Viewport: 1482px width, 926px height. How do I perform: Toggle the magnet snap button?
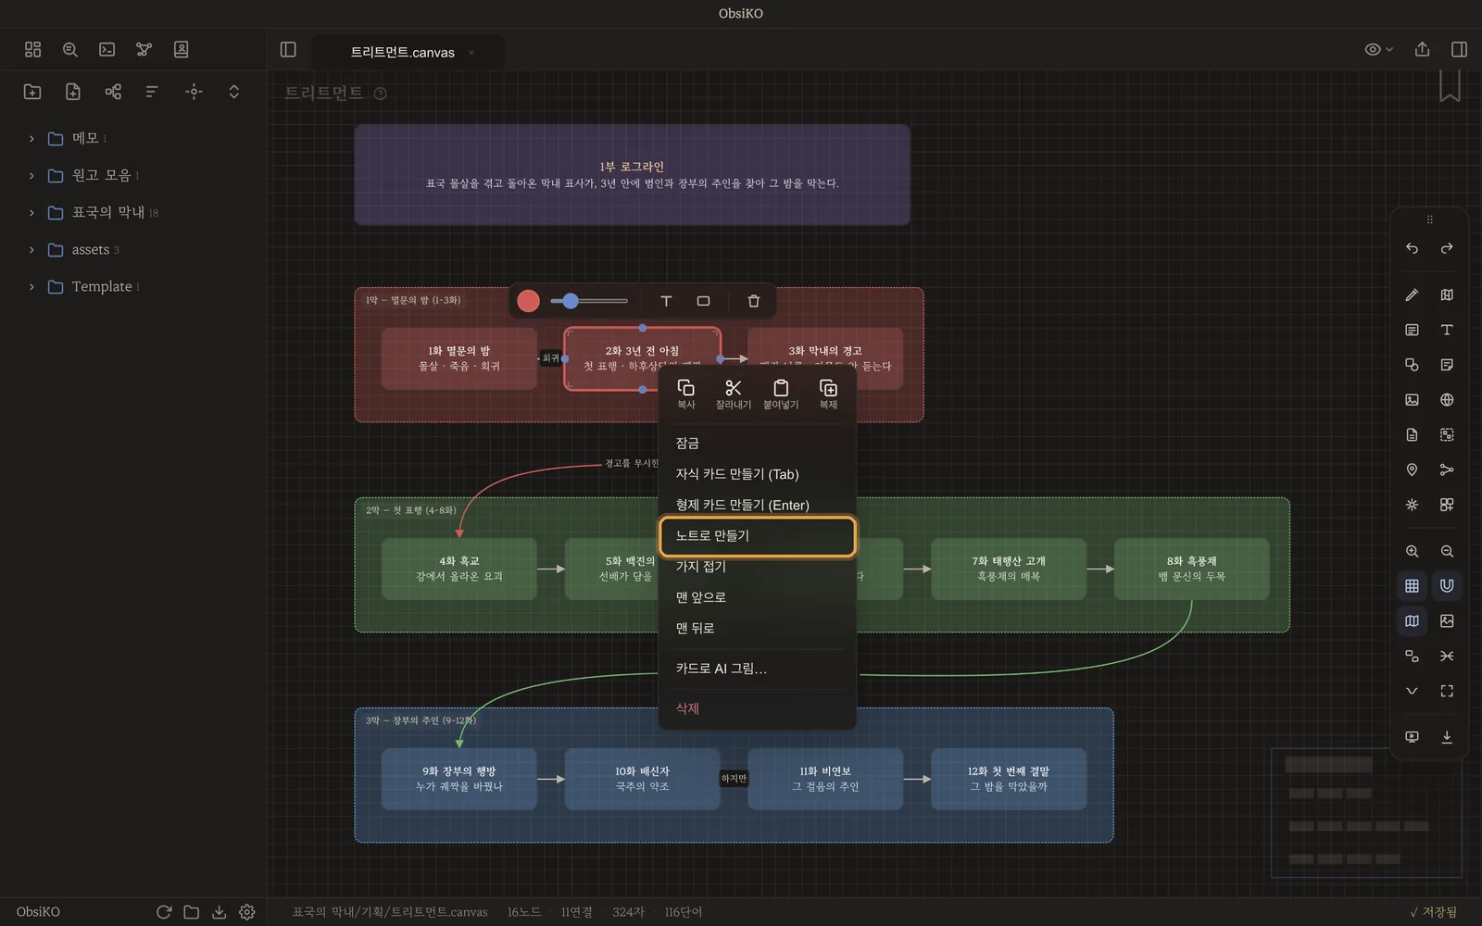[x=1447, y=585]
